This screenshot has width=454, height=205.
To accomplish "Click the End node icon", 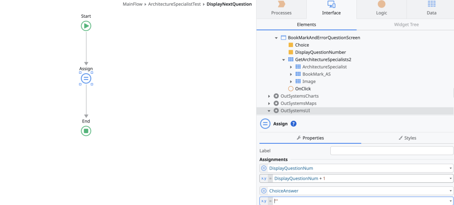I will pyautogui.click(x=86, y=131).
